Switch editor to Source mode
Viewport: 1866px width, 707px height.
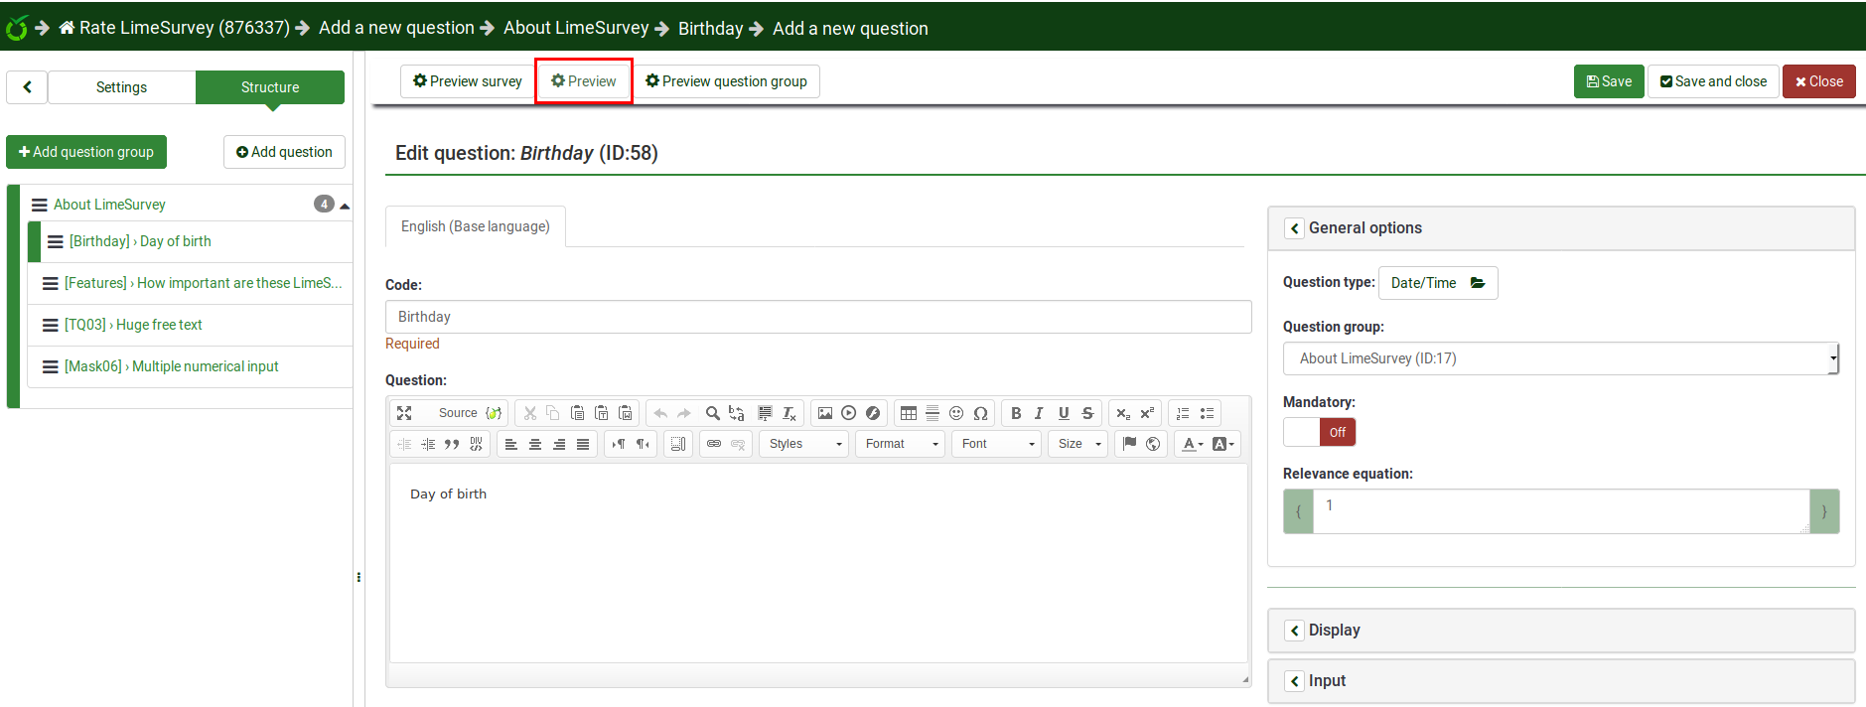coord(457,413)
